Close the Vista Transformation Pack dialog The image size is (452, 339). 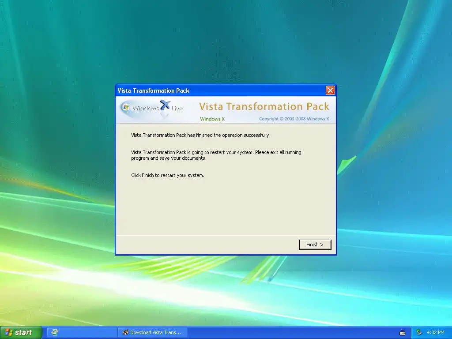tap(330, 90)
